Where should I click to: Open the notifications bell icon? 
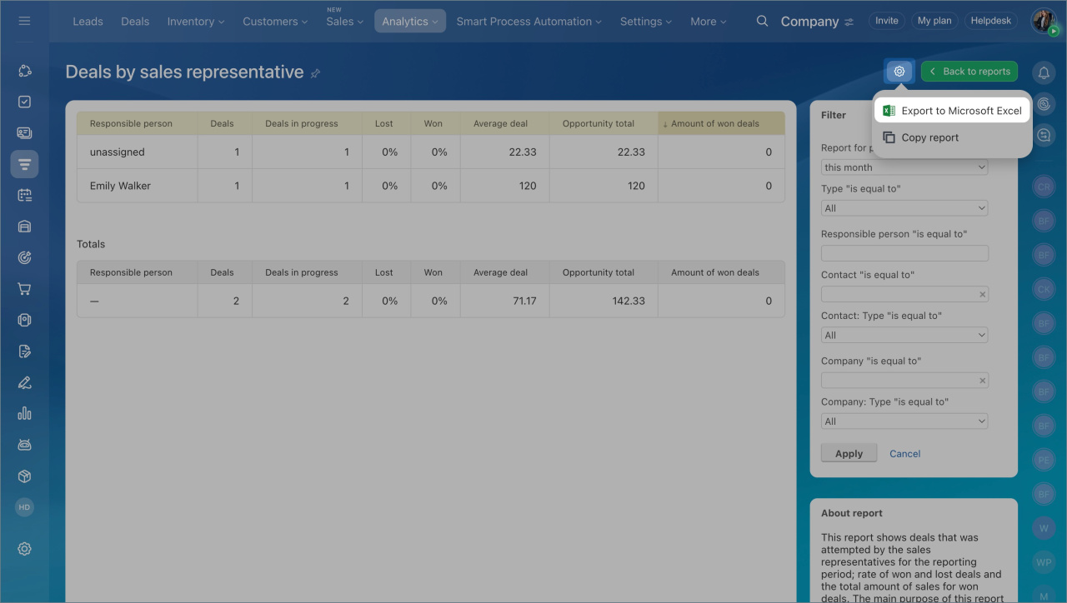1044,72
